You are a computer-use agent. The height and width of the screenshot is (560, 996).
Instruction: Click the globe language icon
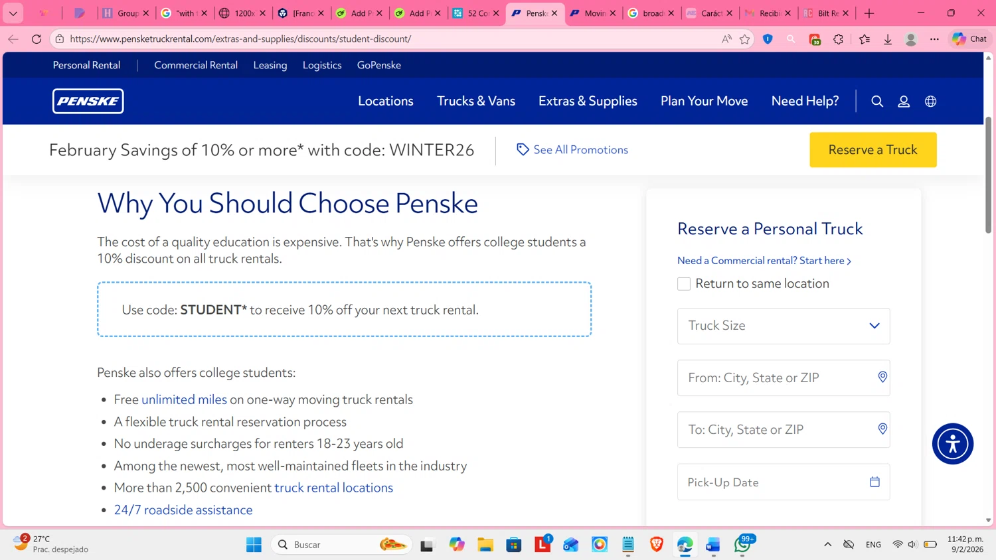[x=930, y=102]
